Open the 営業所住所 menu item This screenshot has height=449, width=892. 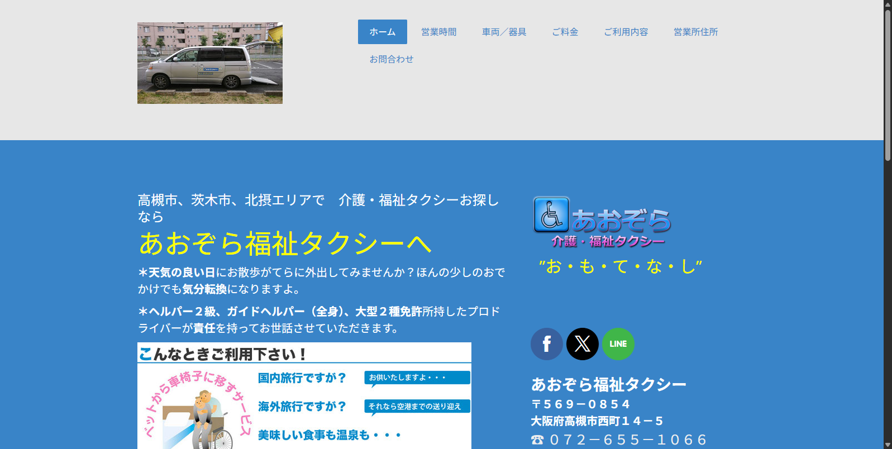pyautogui.click(x=696, y=32)
